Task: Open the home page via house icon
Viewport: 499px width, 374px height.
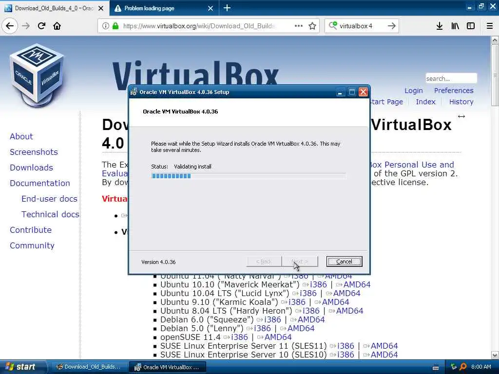Action: point(57,26)
